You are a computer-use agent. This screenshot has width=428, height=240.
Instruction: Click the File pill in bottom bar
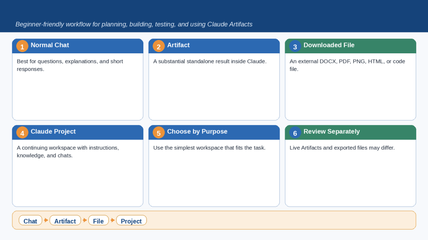(x=98, y=220)
